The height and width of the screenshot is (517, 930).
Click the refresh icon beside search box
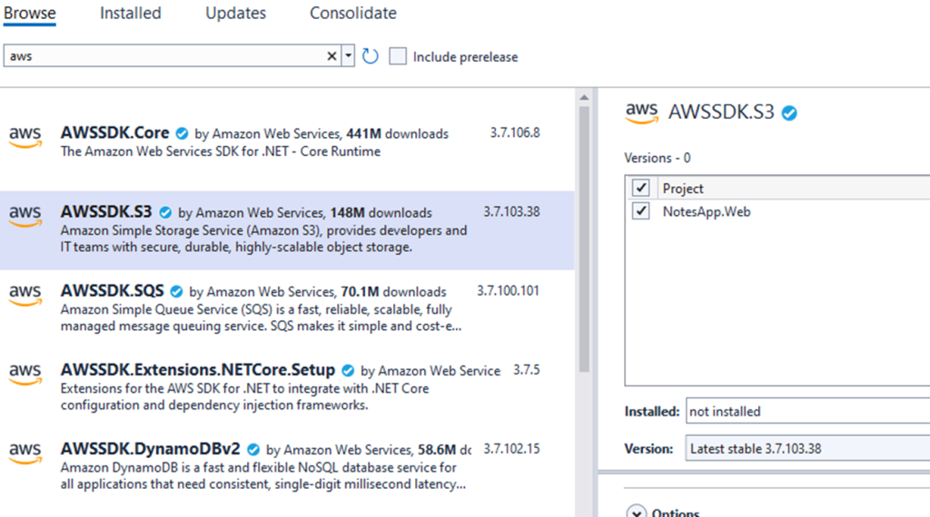coord(370,56)
